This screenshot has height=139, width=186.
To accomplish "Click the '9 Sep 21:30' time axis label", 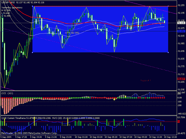I will pyautogui.click(x=51, y=137).
